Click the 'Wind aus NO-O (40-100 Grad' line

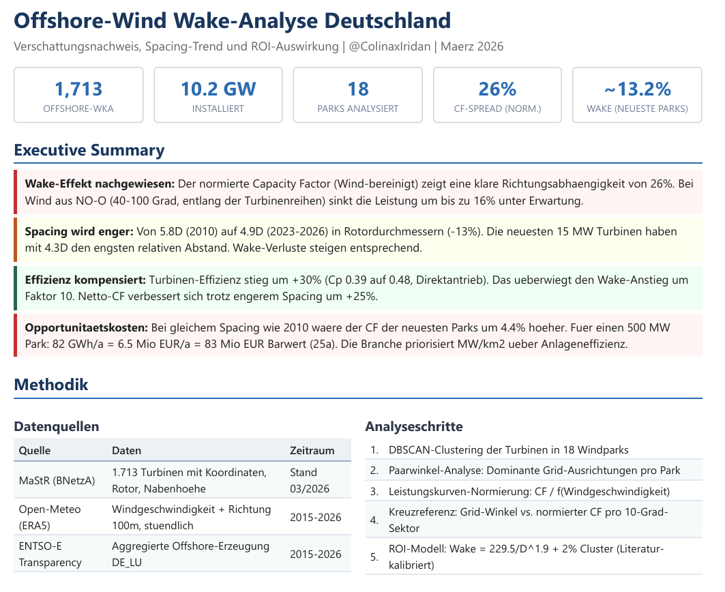point(304,201)
